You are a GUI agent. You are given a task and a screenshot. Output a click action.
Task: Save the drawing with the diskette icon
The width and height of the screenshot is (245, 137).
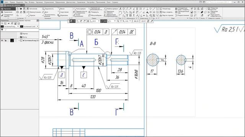pyautogui.click(x=24, y=9)
